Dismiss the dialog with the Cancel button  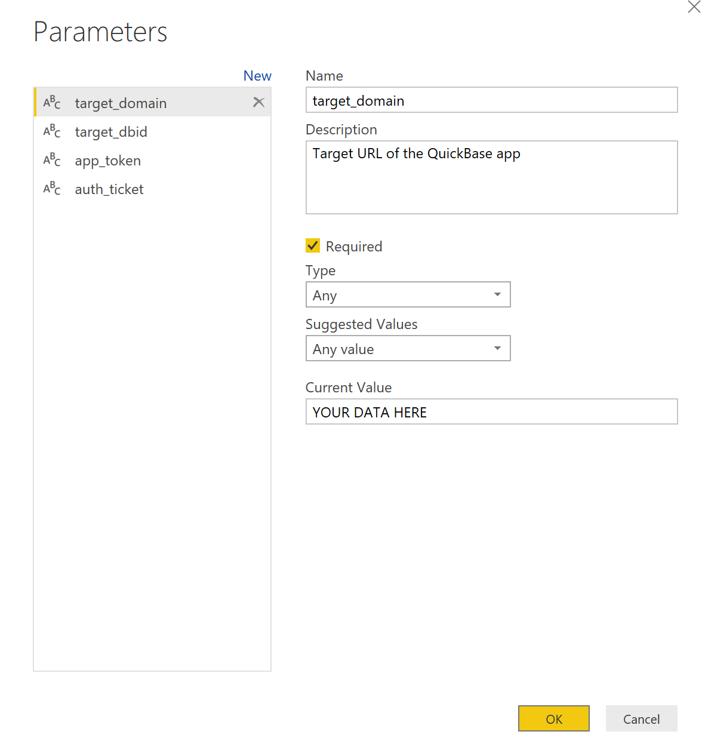(x=642, y=718)
